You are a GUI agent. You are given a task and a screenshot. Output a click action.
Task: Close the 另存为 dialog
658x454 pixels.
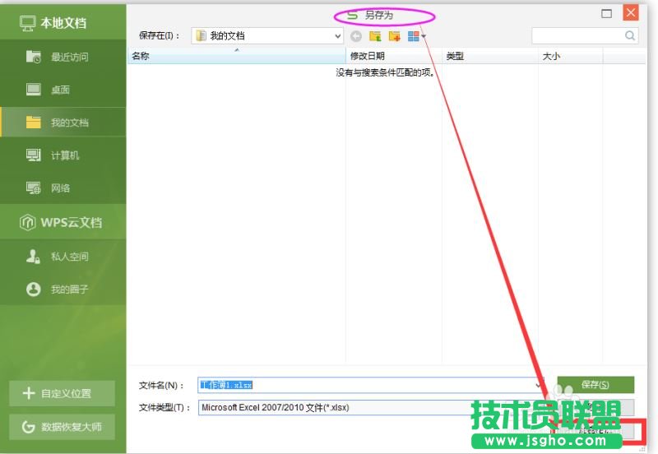click(630, 12)
